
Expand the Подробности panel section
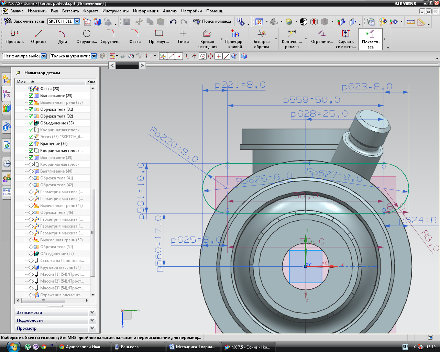pos(55,320)
